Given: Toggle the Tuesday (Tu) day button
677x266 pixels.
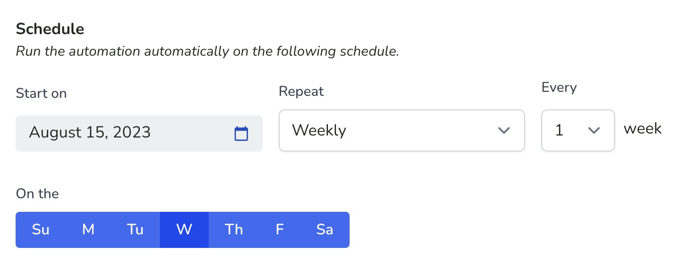Looking at the screenshot, I should coord(135,230).
